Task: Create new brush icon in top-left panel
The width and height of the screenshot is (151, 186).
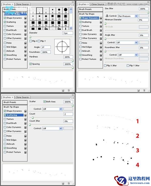Action: 63,90
